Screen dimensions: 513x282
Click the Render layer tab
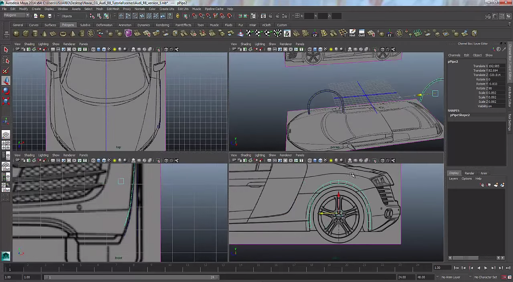[x=469, y=173]
